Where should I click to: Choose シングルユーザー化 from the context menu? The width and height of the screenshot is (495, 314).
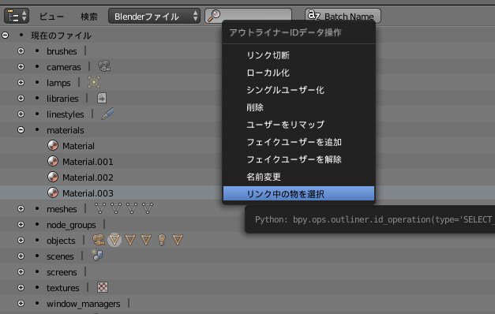coord(298,90)
